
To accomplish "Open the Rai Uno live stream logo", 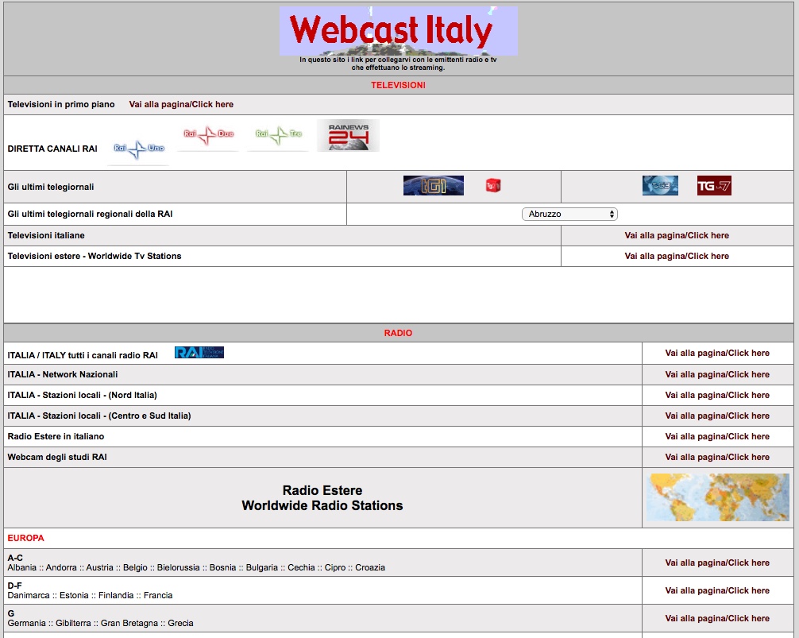I will tap(138, 149).
